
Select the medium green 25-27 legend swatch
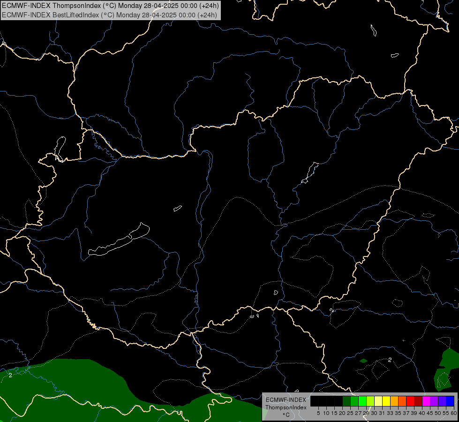coord(354,401)
